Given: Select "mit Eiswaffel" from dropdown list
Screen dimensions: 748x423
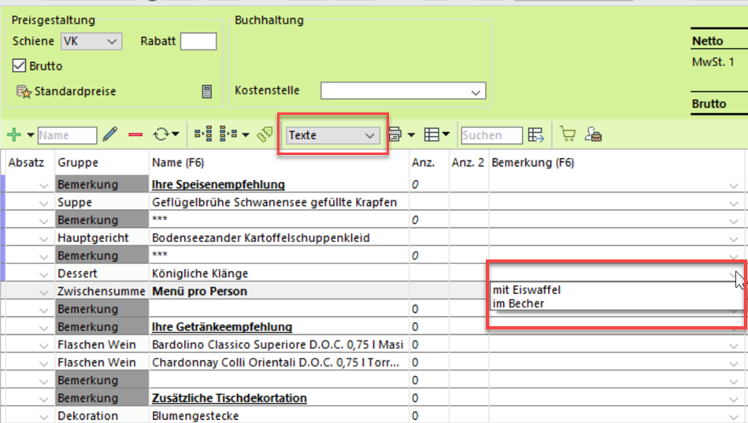Looking at the screenshot, I should coord(526,290).
